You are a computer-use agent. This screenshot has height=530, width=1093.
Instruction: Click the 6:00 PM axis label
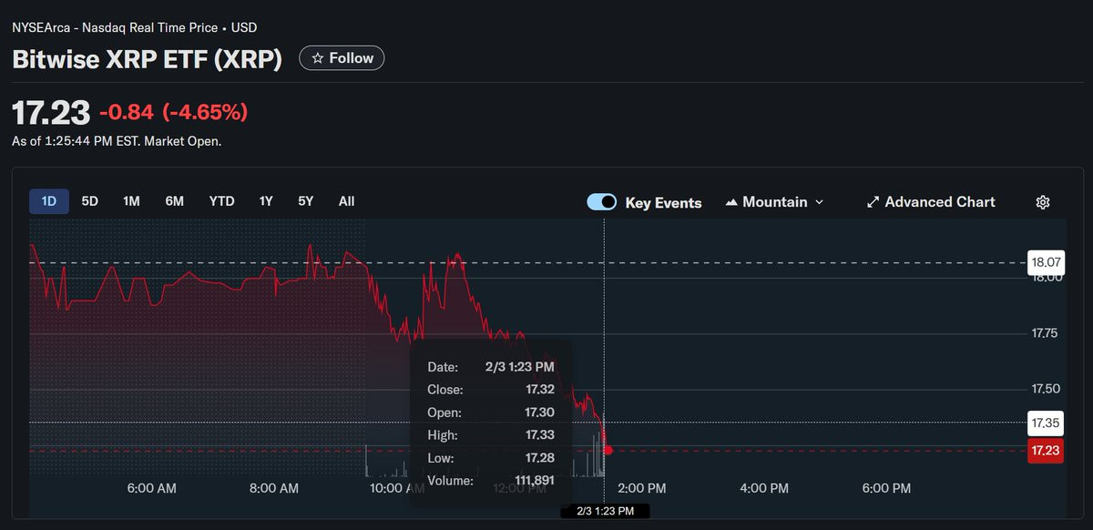pyautogui.click(x=886, y=488)
